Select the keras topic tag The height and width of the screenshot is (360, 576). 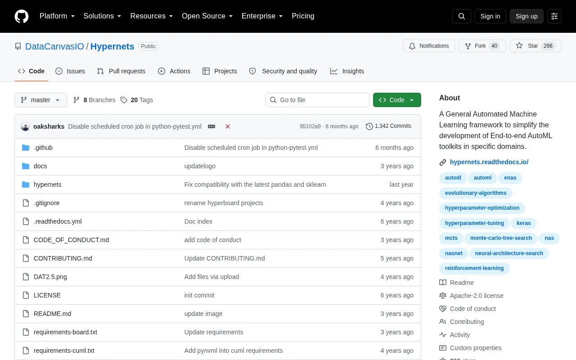pyautogui.click(x=524, y=223)
